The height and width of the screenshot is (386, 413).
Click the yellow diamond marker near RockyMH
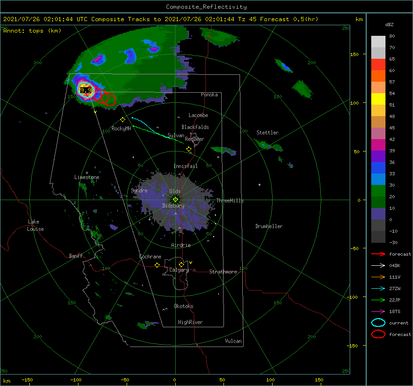[123, 120]
